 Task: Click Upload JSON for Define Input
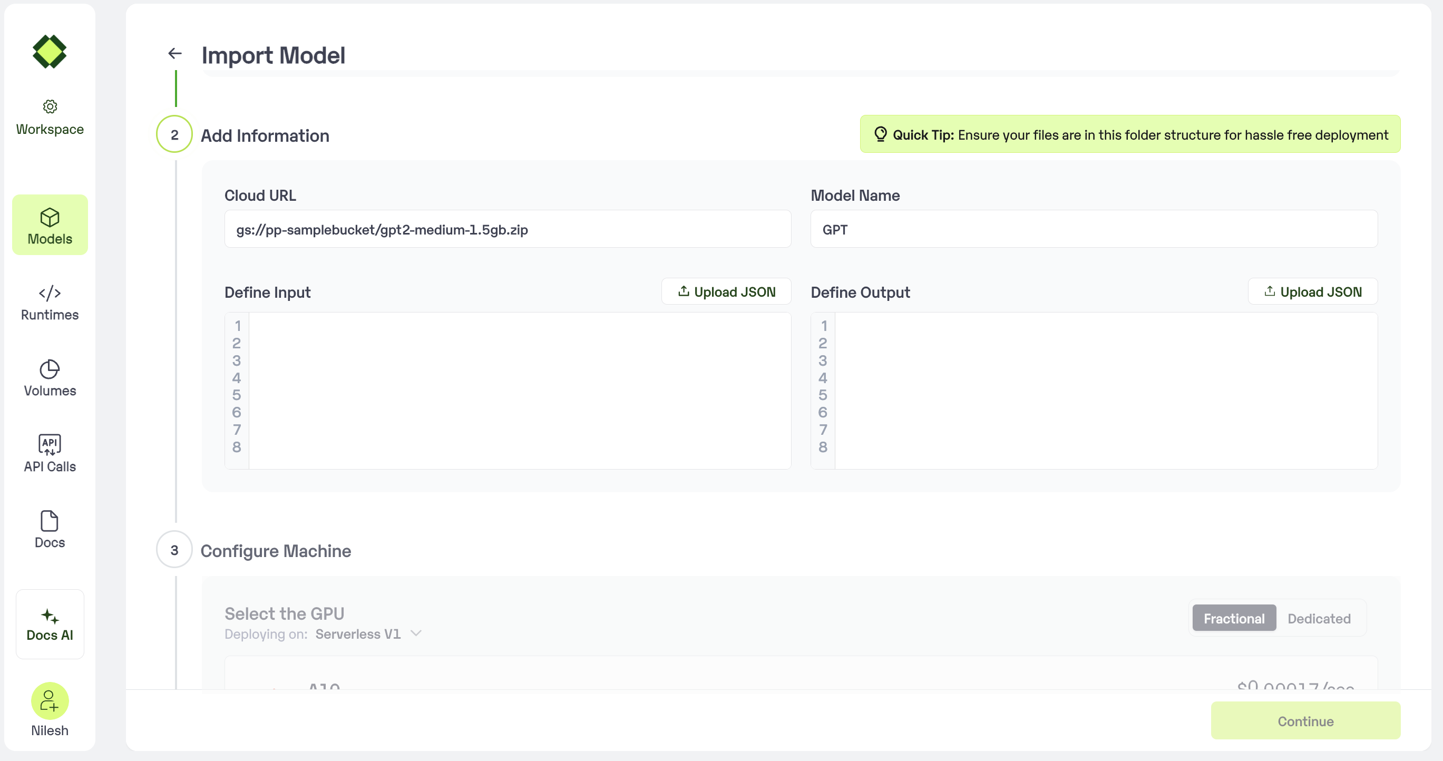point(726,292)
